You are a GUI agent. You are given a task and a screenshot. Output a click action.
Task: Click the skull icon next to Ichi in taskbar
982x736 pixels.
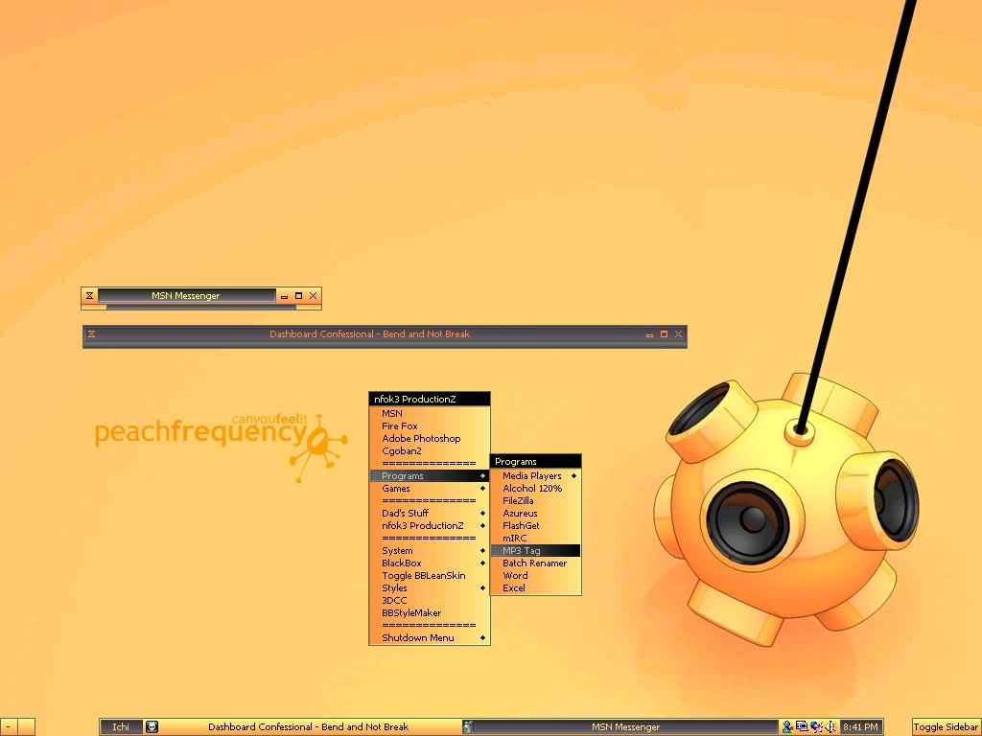point(152,726)
